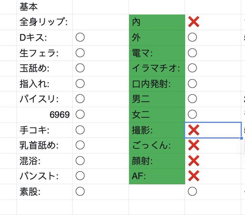Viewport: 245px width, 215px height.
Task: Select the circle mark beside Dキス:
Action: pos(80,38)
